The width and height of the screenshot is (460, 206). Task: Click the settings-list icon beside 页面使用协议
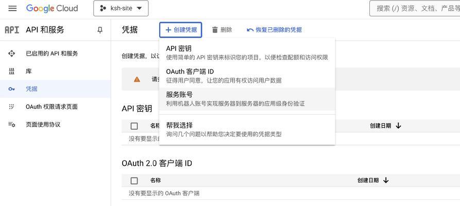[x=11, y=125]
